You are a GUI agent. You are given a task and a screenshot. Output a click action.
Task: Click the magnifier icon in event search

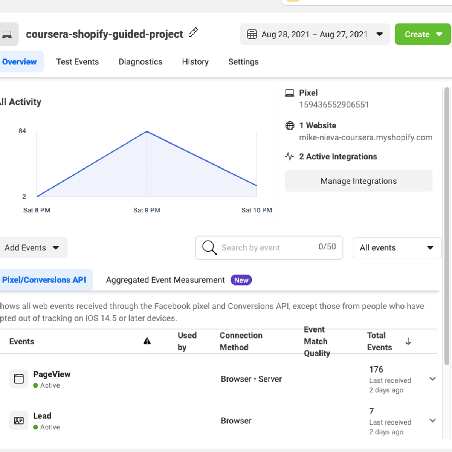(x=209, y=247)
